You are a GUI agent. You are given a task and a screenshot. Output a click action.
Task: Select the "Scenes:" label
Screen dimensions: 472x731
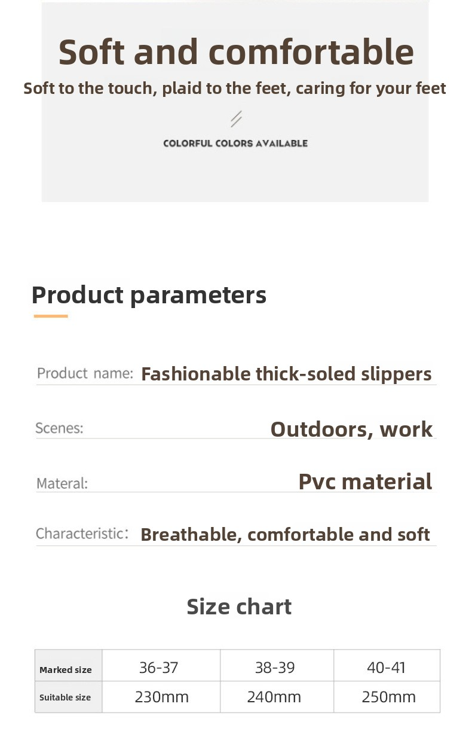tap(59, 428)
